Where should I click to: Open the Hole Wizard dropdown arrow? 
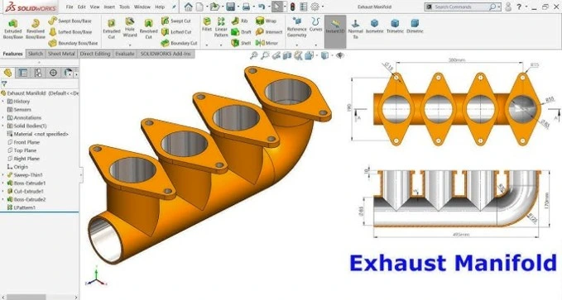coord(130,45)
